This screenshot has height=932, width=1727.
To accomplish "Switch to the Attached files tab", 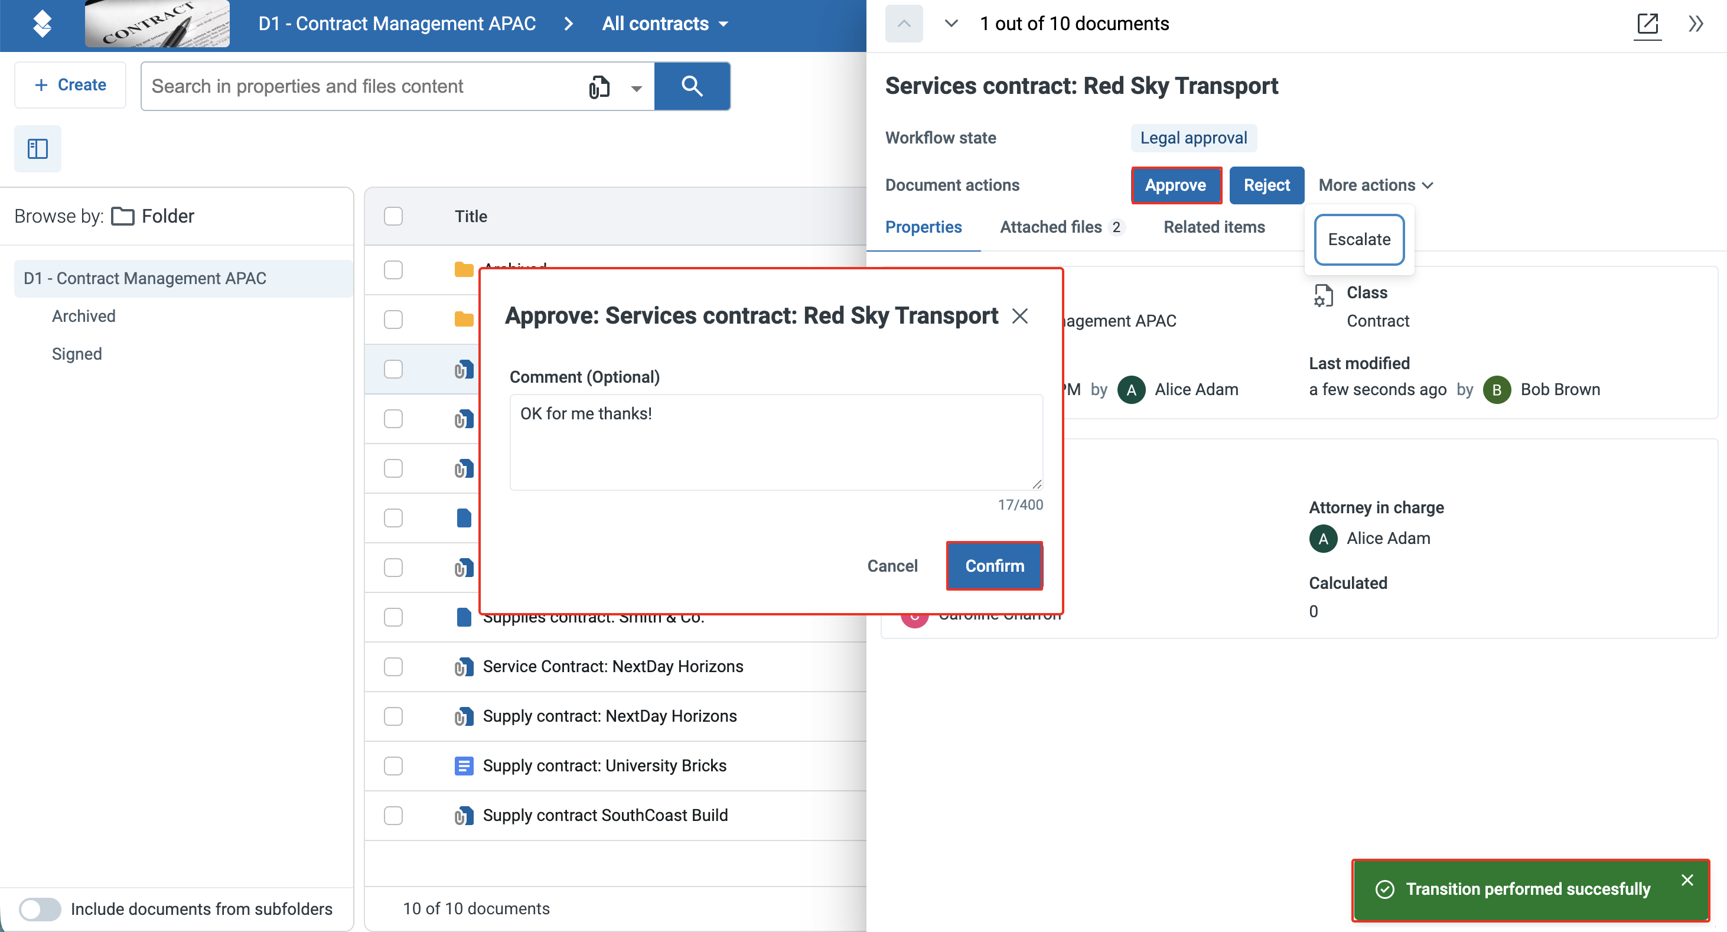I will pyautogui.click(x=1061, y=227).
